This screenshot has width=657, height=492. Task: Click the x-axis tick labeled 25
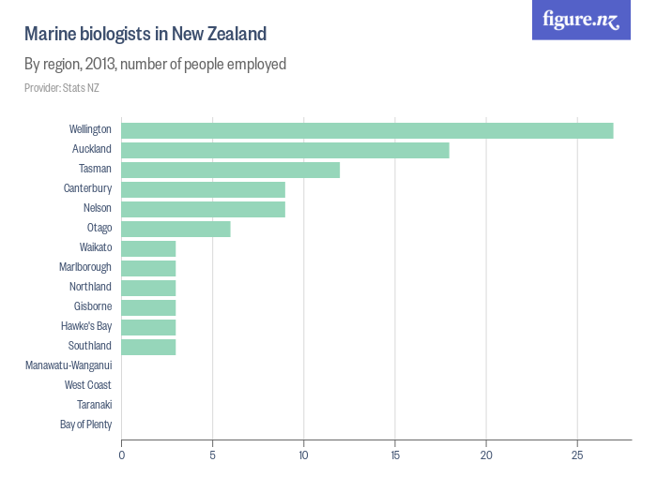click(578, 455)
